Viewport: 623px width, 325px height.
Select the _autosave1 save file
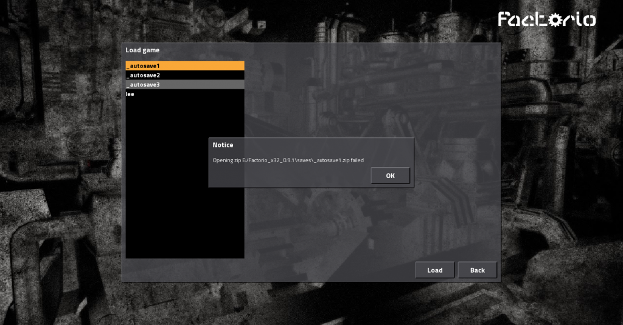184,66
